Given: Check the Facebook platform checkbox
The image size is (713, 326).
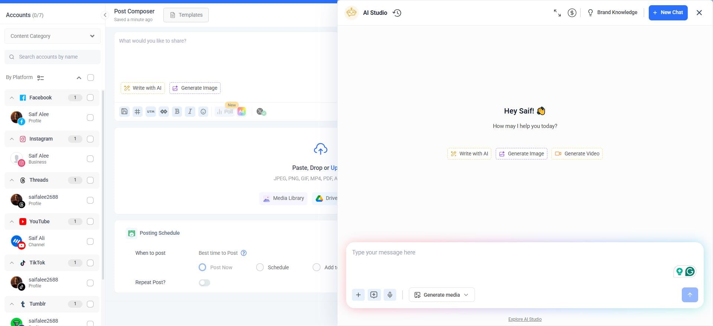Looking at the screenshot, I should point(90,98).
